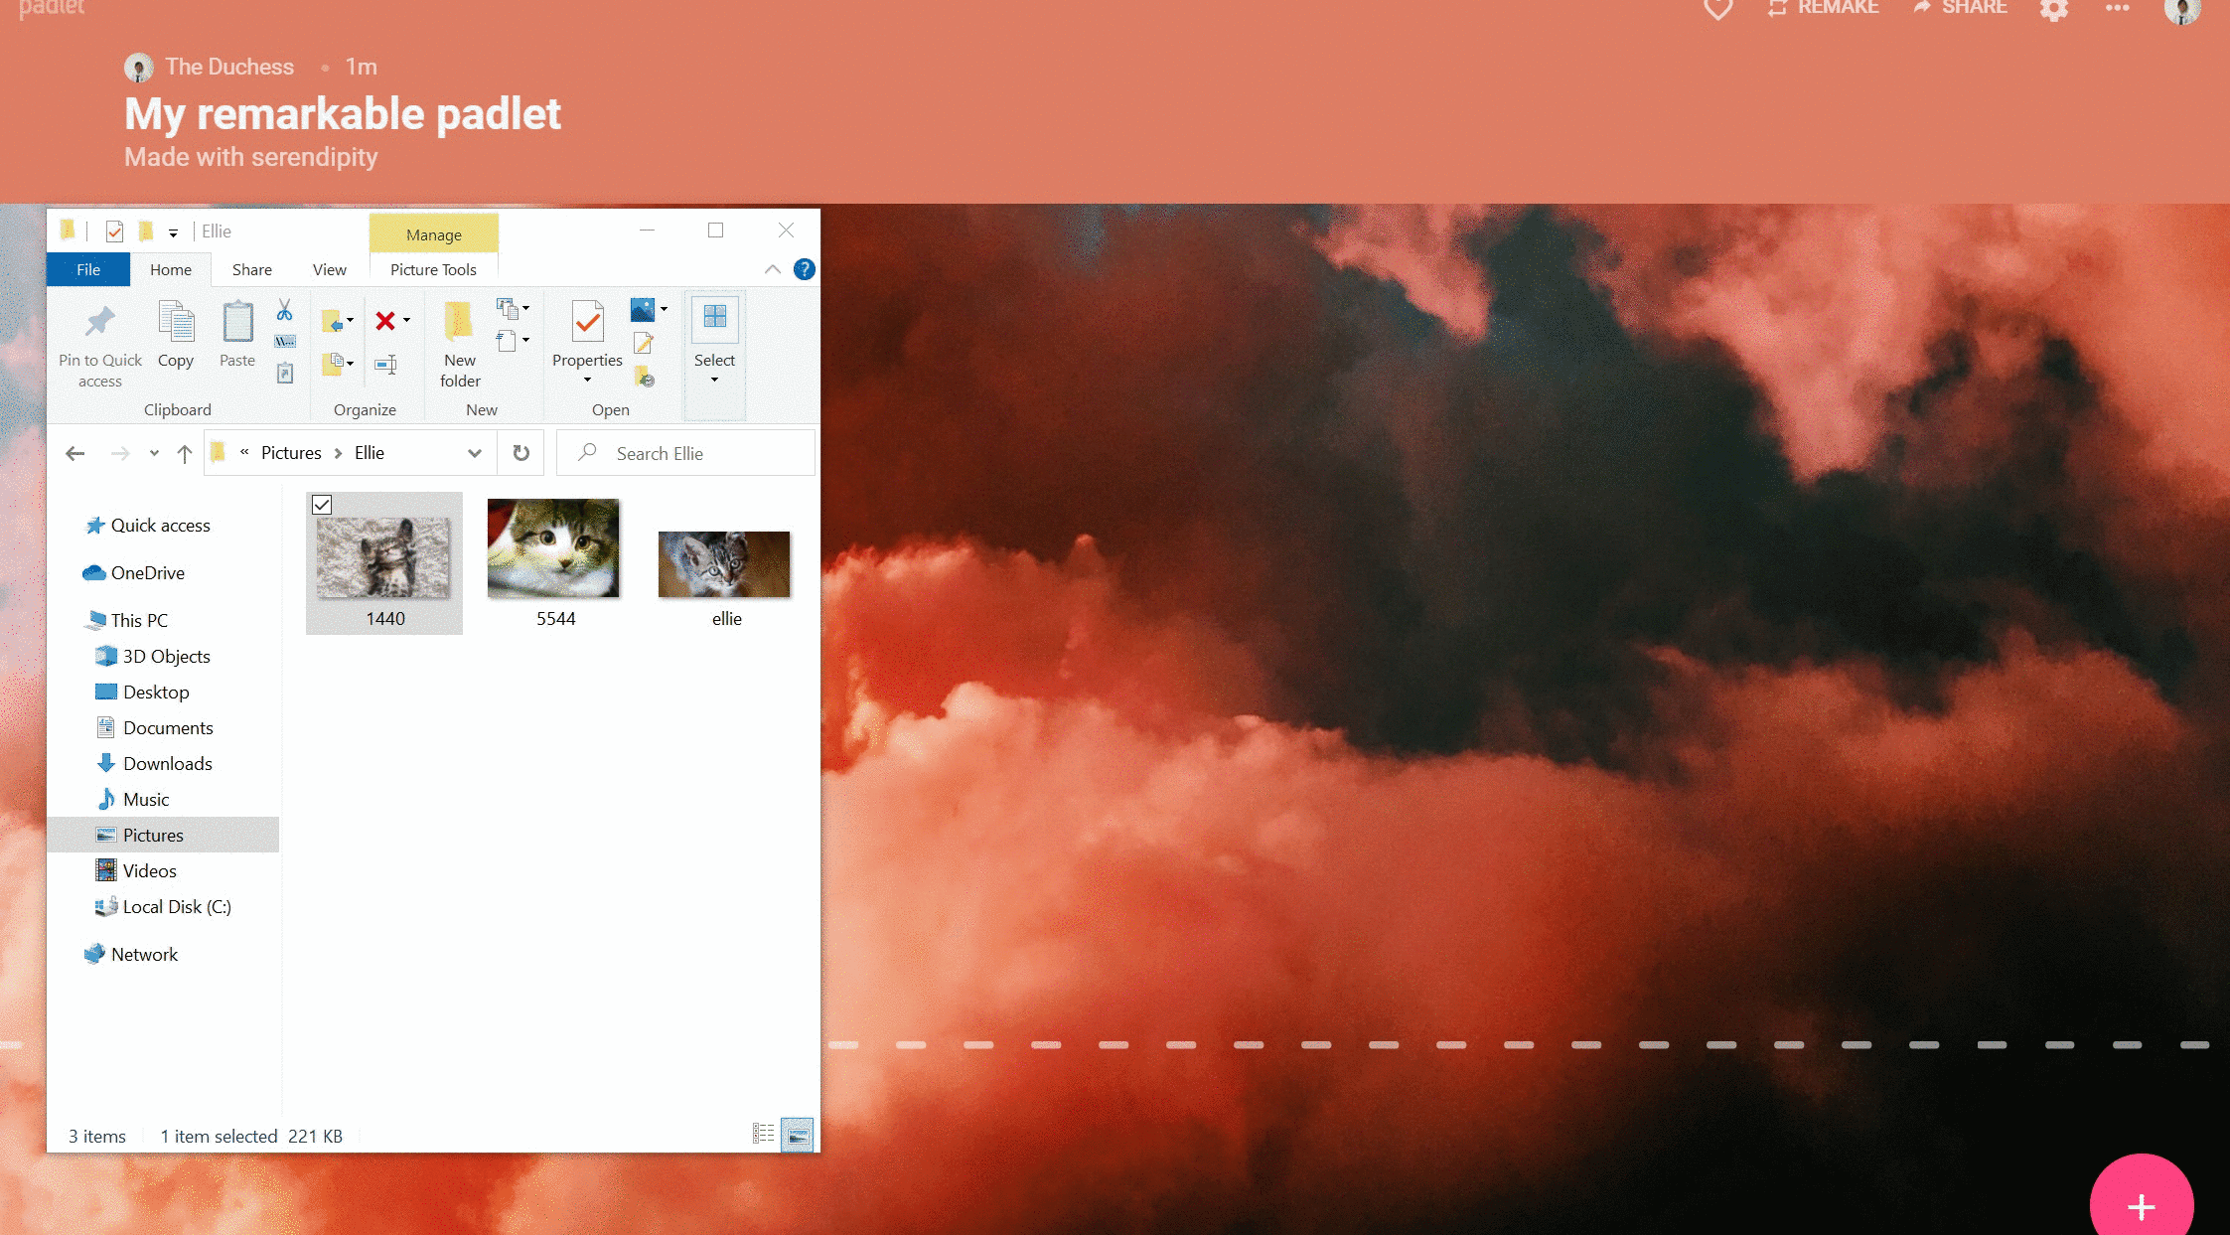
Task: Open padlet three-dots more menu
Action: (2117, 8)
